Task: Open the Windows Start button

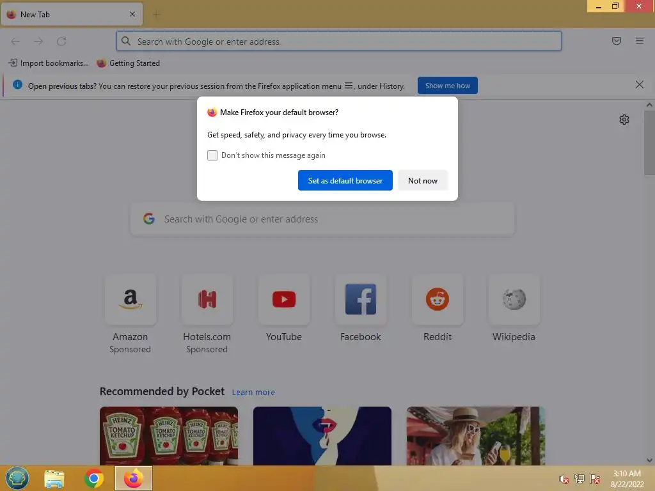Action: (17, 478)
